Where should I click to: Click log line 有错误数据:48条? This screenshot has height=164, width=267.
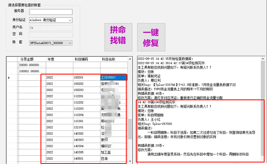click(151, 94)
